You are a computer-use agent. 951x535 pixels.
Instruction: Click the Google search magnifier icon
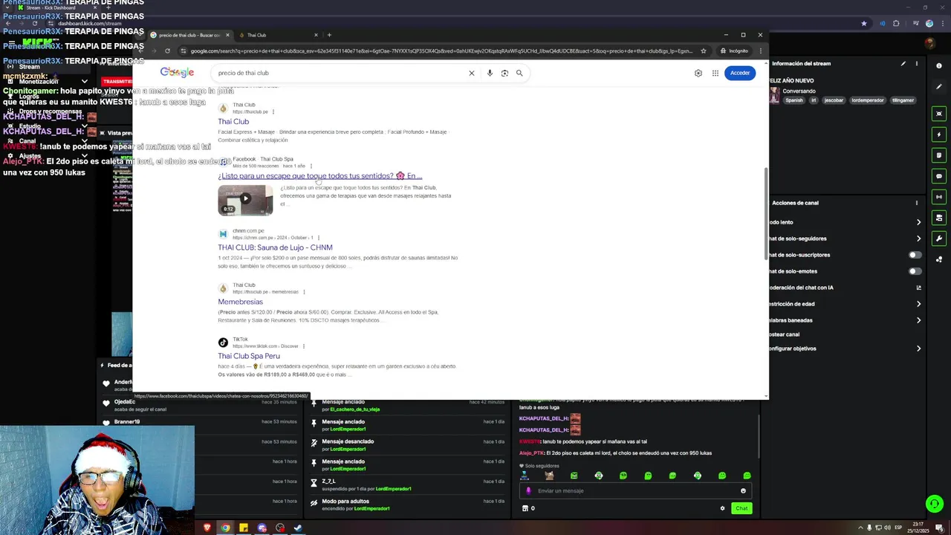[519, 73]
